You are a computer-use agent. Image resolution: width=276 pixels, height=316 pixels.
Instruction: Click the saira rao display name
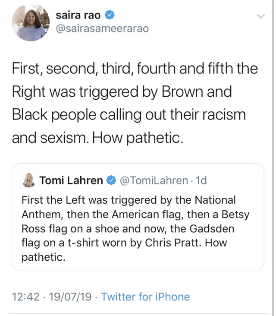78,16
